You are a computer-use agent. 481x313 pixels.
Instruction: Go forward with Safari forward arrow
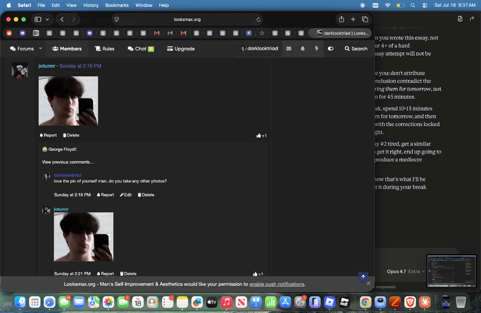[74, 19]
